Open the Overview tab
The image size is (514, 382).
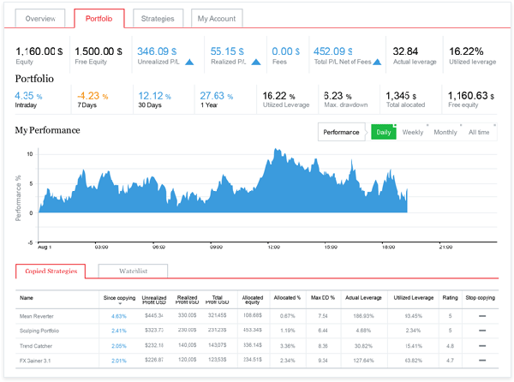(40, 18)
